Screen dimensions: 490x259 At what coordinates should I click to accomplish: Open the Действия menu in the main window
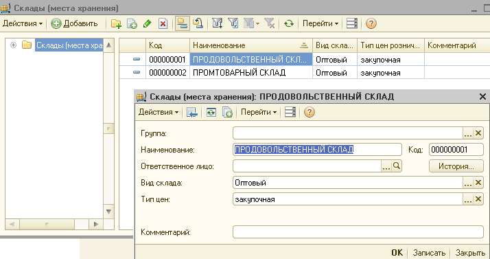point(23,23)
